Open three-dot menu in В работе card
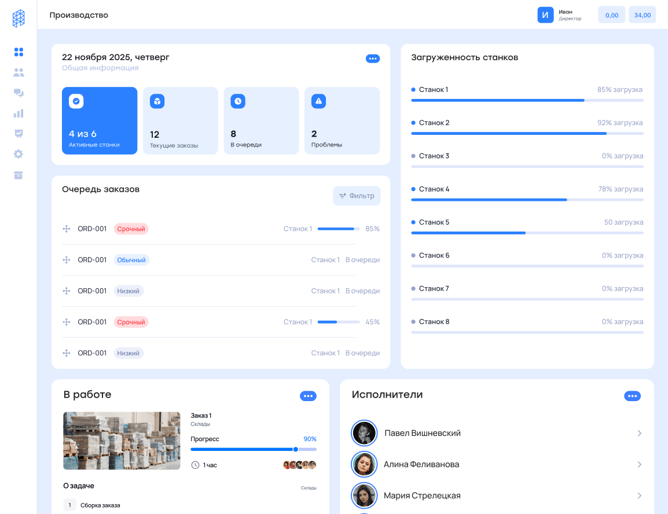This screenshot has height=514, width=668. 308,396
